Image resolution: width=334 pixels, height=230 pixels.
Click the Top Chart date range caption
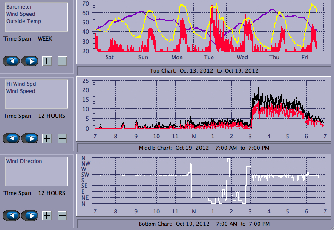pyautogui.click(x=204, y=70)
